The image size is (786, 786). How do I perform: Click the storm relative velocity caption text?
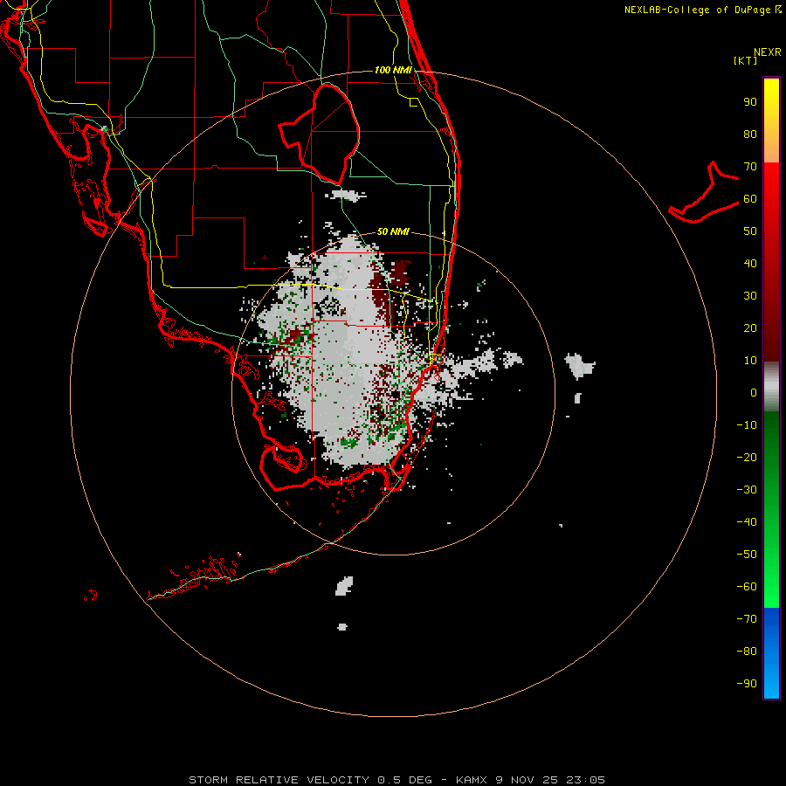[396, 780]
